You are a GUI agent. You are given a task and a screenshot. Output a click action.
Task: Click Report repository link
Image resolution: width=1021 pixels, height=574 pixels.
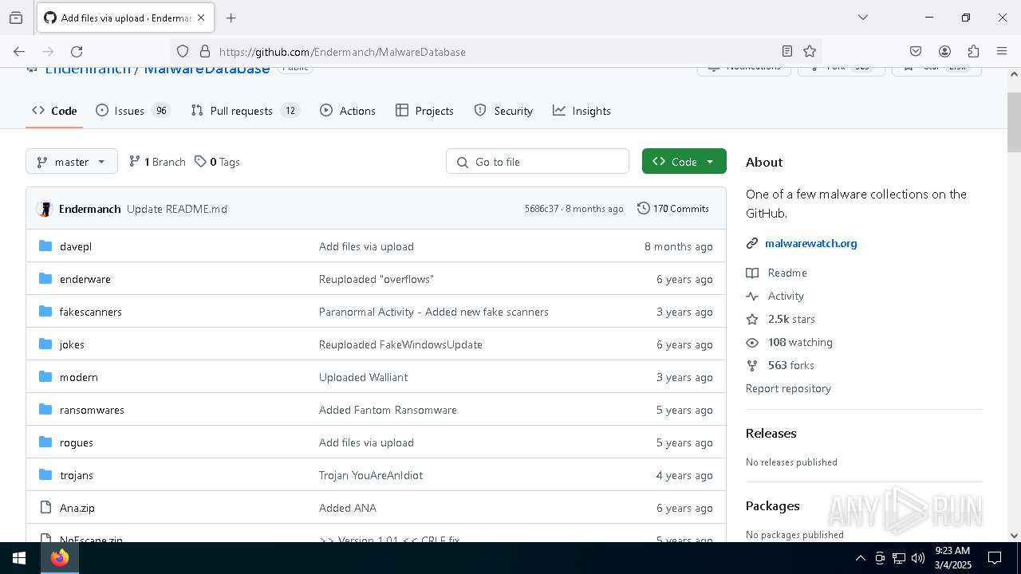coord(788,388)
